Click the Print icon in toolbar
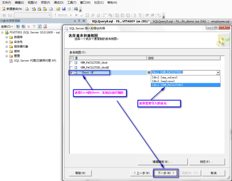This screenshot has width=232, height=181. point(69,9)
